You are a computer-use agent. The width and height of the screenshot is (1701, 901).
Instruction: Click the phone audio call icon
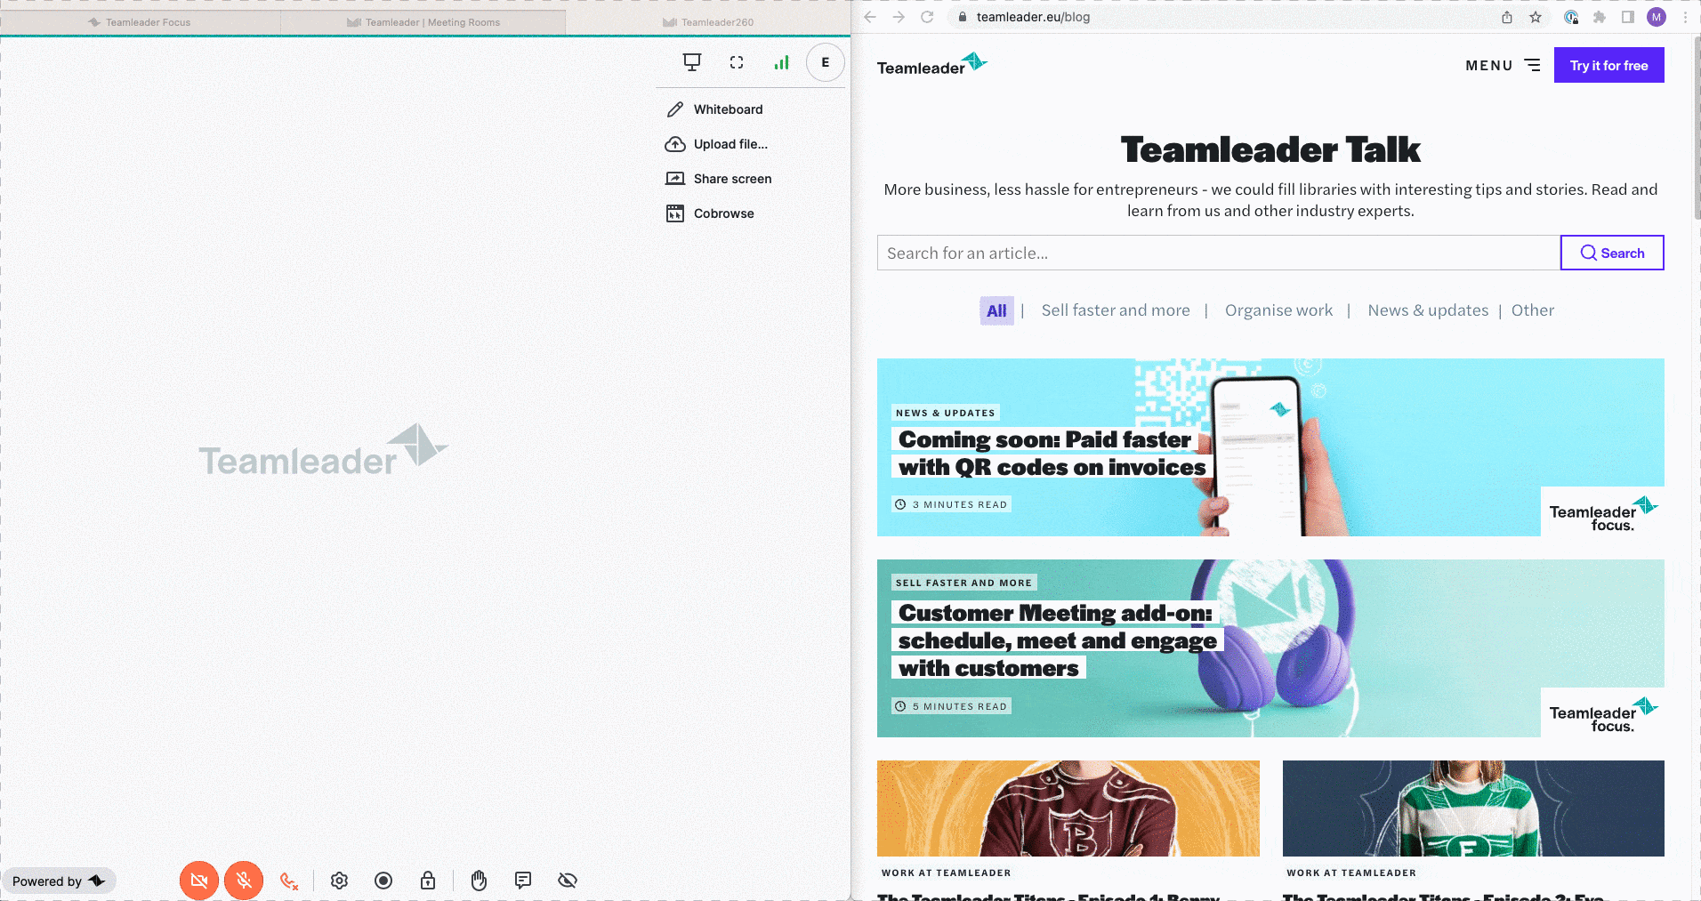(x=289, y=881)
